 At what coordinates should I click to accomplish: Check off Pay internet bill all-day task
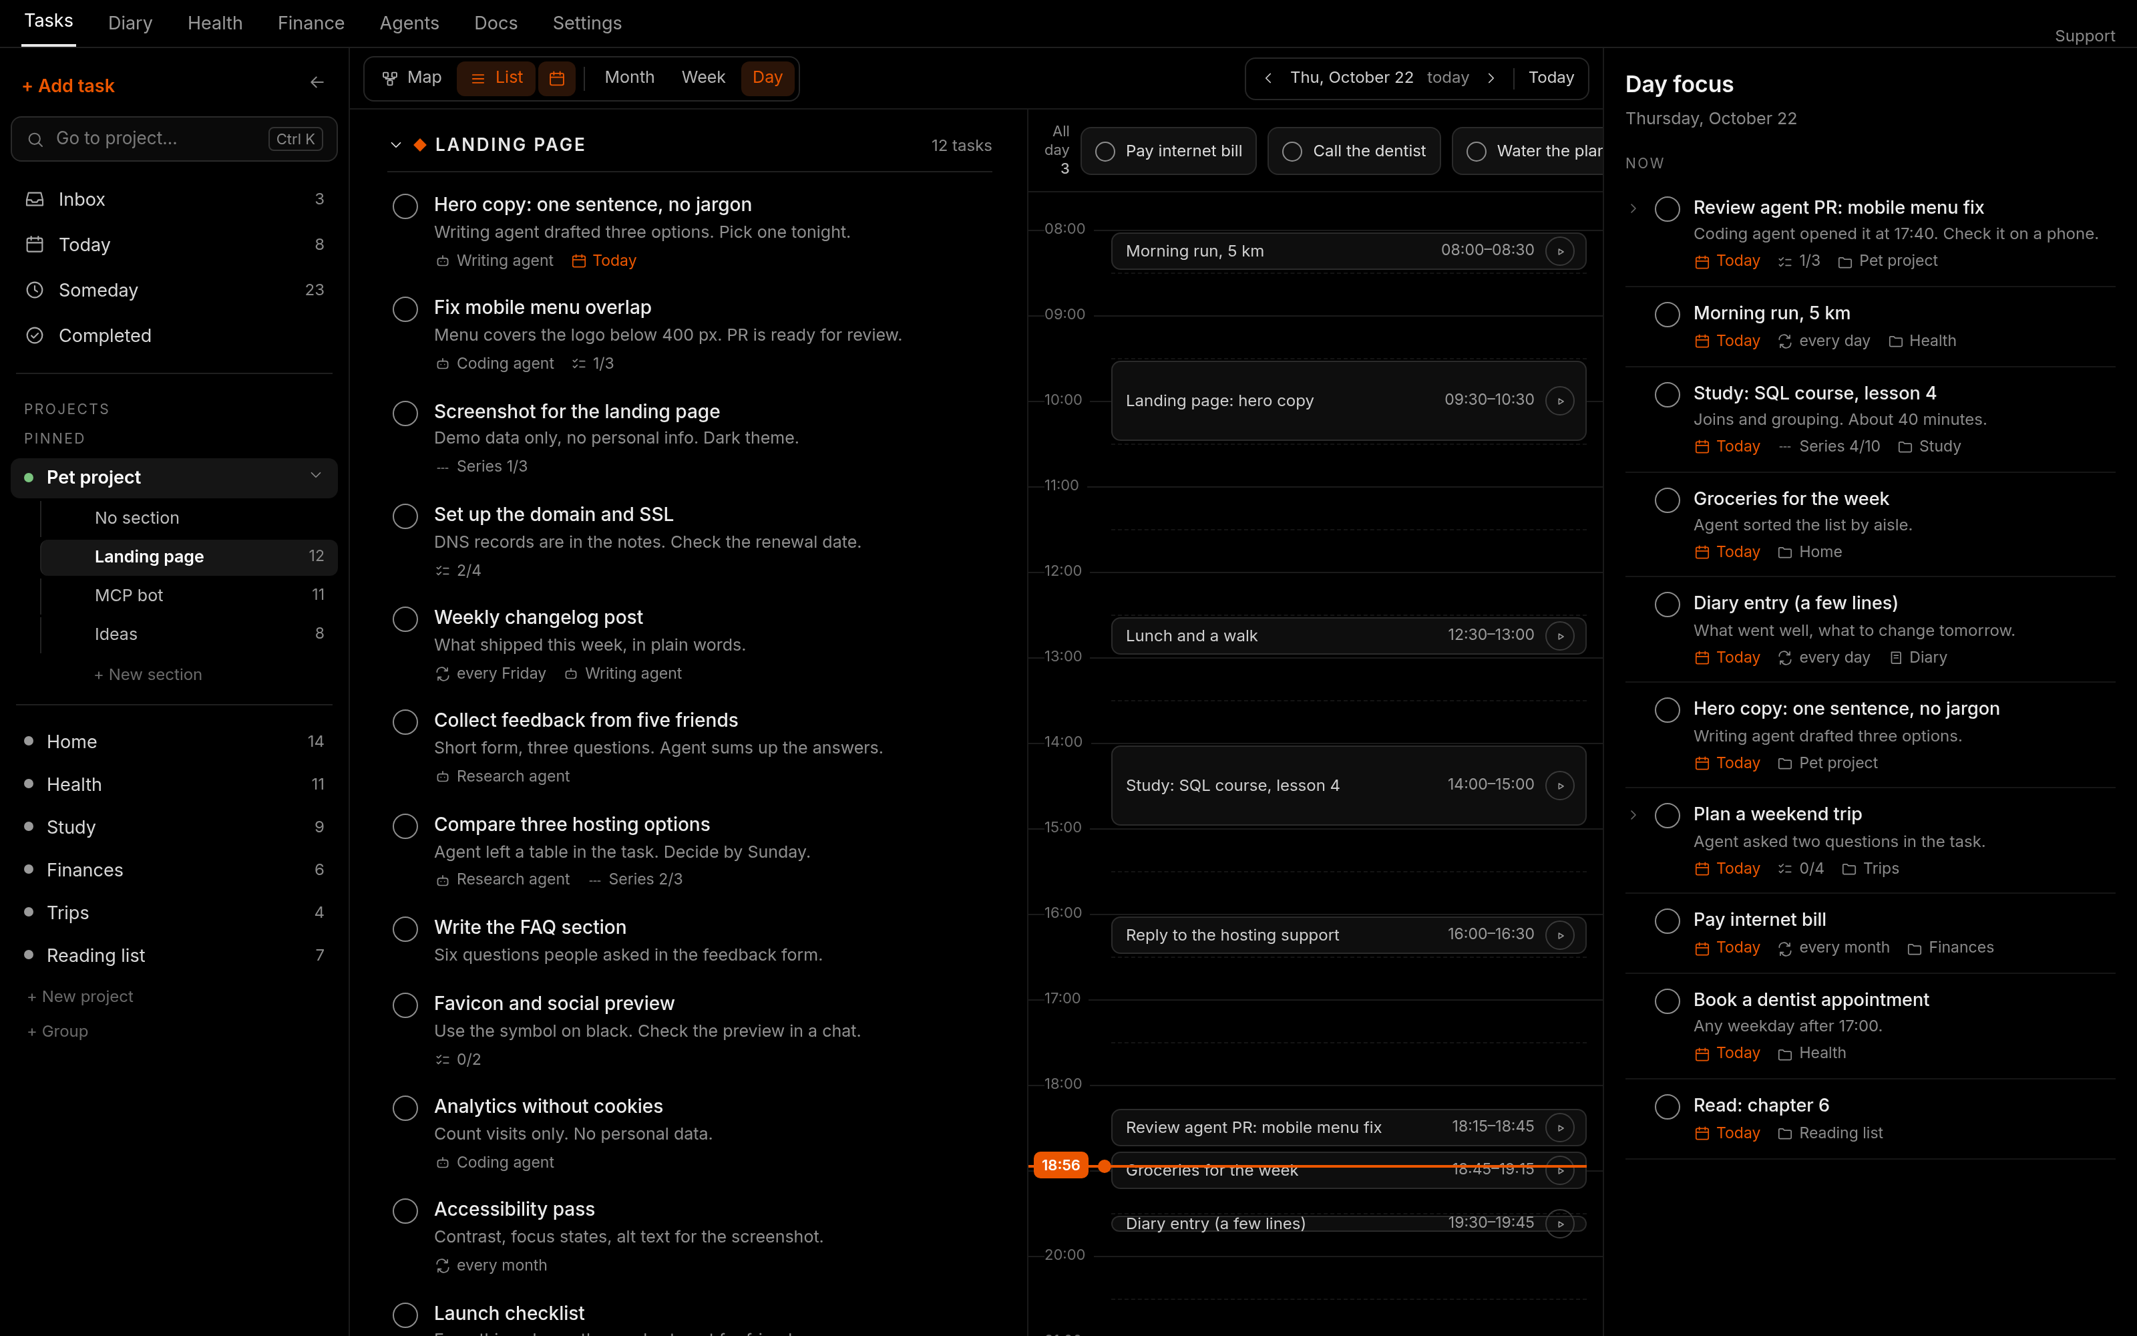(x=1105, y=152)
